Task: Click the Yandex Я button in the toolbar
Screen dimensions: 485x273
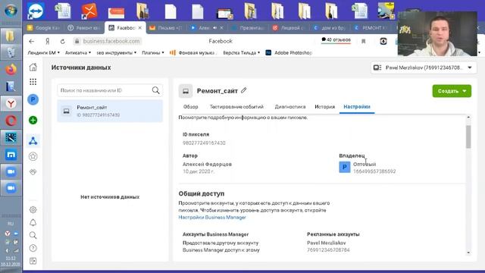Action: tap(48, 41)
